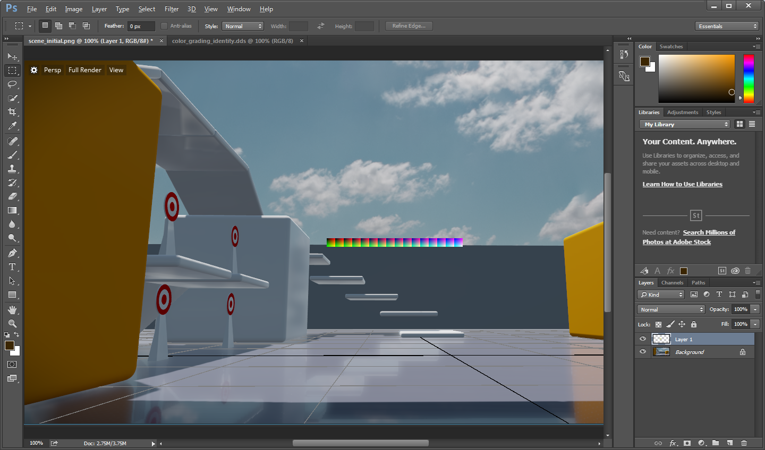Activate the Crop tool
765x450 pixels.
coord(13,112)
